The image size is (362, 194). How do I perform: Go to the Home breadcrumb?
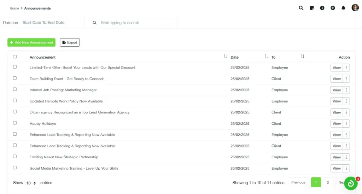14,8
